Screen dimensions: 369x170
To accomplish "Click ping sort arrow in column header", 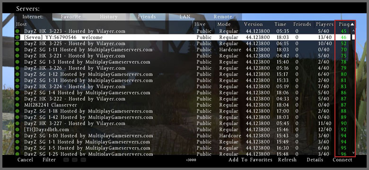I will [x=352, y=24].
